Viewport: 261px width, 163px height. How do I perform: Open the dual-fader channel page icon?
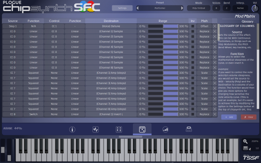tap(119, 130)
